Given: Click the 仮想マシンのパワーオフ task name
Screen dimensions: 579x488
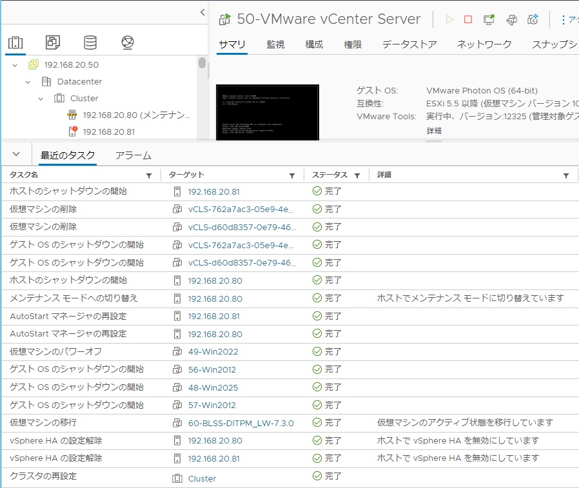Looking at the screenshot, I should (55, 351).
